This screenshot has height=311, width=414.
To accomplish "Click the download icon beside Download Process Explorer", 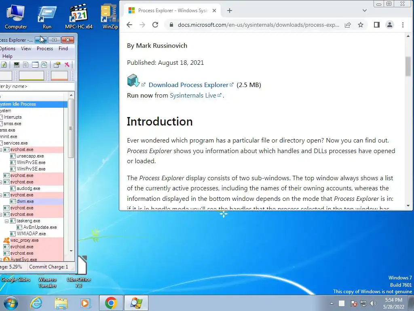I will [133, 81].
